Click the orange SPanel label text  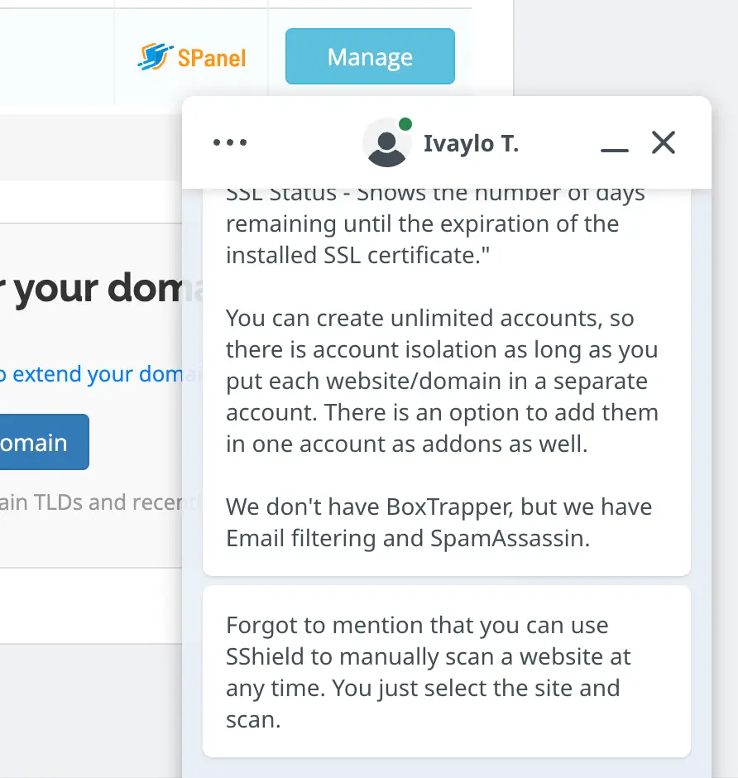[212, 57]
